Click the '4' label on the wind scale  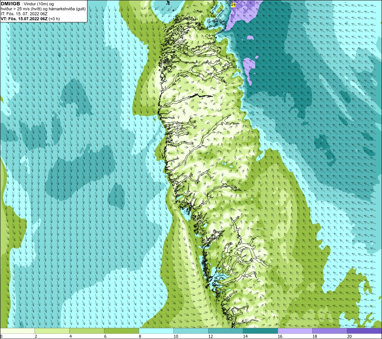tap(70, 336)
